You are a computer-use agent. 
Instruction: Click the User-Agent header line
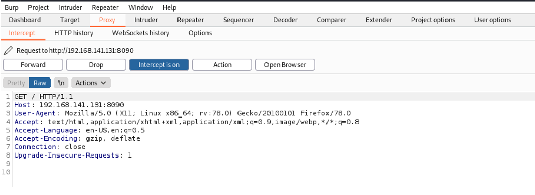coord(183,113)
